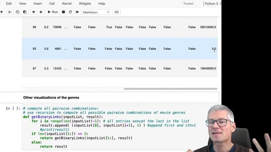Copy selected cells icon

pyautogui.click(x=17, y=12)
